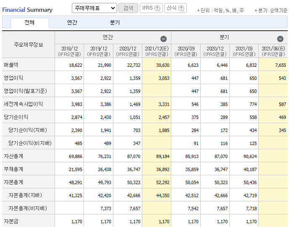Select the 영업이익(발표기준) row label
This screenshot has height=227, width=291.
click(25, 91)
